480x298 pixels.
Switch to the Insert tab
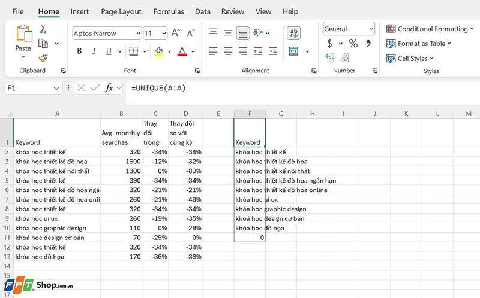tap(80, 11)
